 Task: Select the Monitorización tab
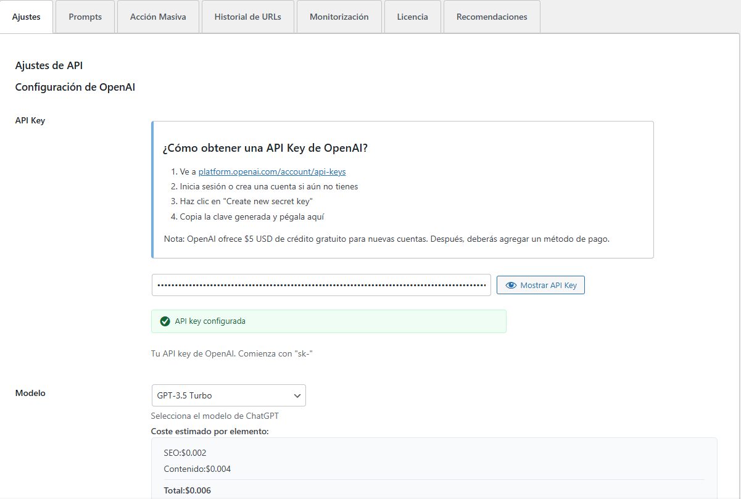click(x=339, y=17)
